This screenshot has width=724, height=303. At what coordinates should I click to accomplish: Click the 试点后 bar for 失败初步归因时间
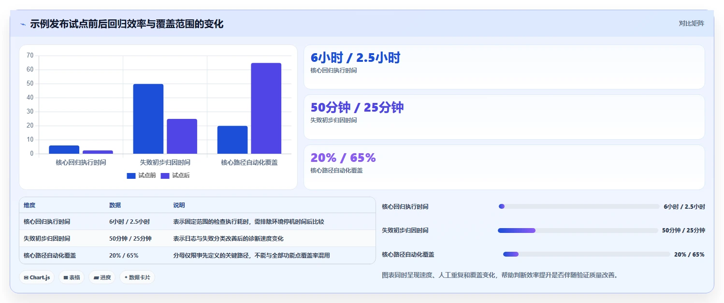click(x=182, y=136)
